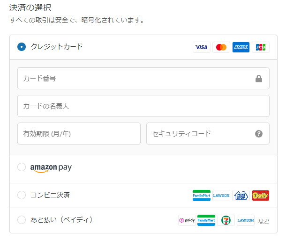Image resolution: width=286 pixels, height=239 pixels.
Task: Click the カードの名義人 text field
Action: coord(143,106)
